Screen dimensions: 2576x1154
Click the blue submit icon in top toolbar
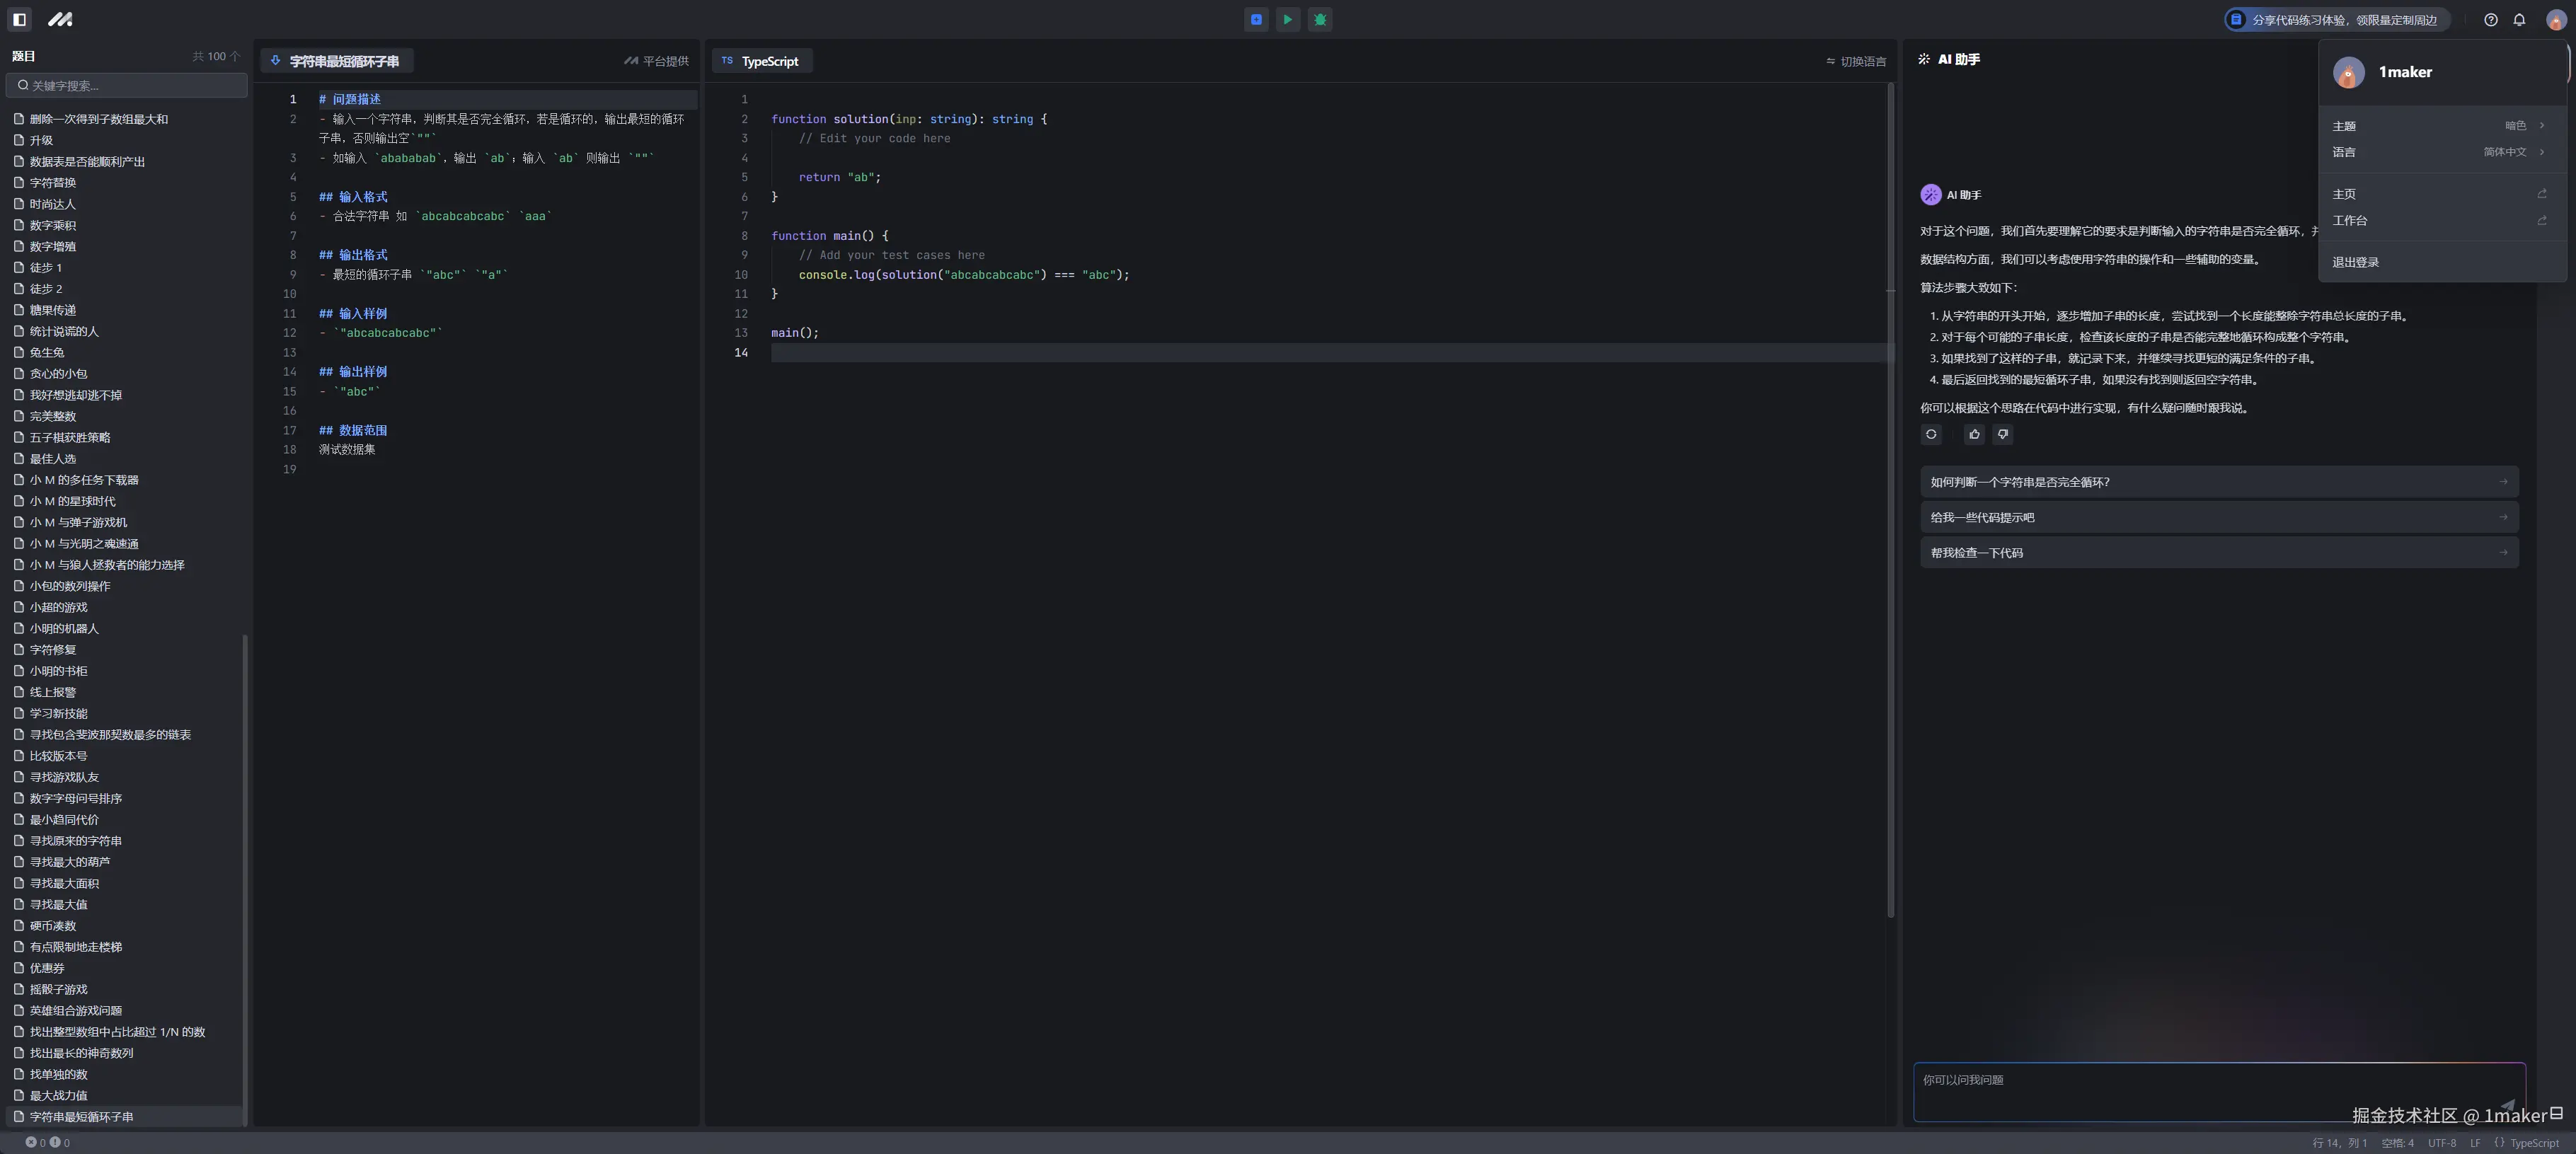click(x=1256, y=19)
